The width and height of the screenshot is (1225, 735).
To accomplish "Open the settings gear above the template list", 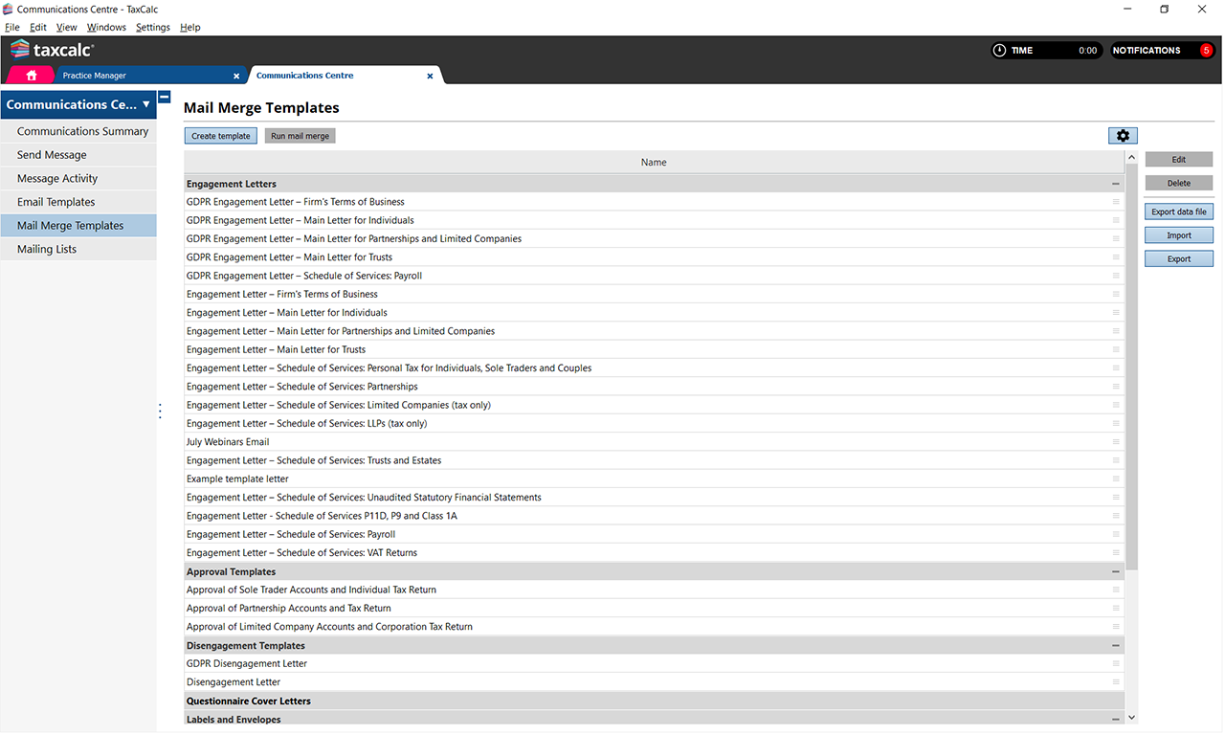I will [1123, 136].
